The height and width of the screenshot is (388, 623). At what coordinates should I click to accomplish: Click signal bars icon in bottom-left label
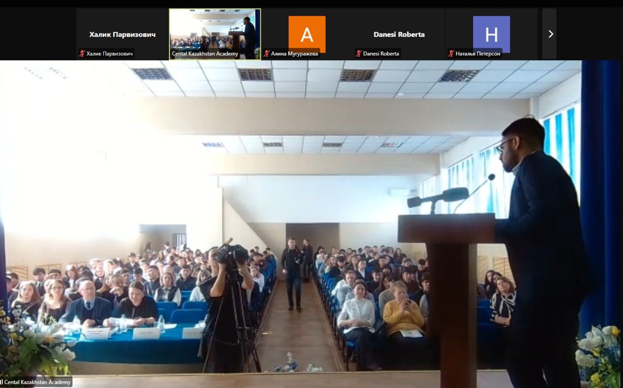coord(1,382)
